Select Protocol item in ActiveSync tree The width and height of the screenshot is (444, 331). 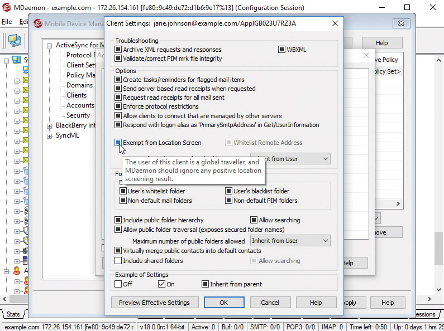pyautogui.click(x=80, y=55)
